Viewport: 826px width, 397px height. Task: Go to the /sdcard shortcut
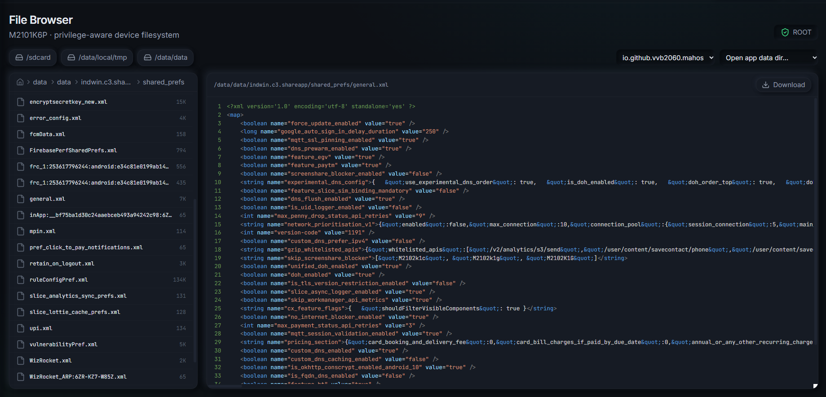tap(33, 57)
